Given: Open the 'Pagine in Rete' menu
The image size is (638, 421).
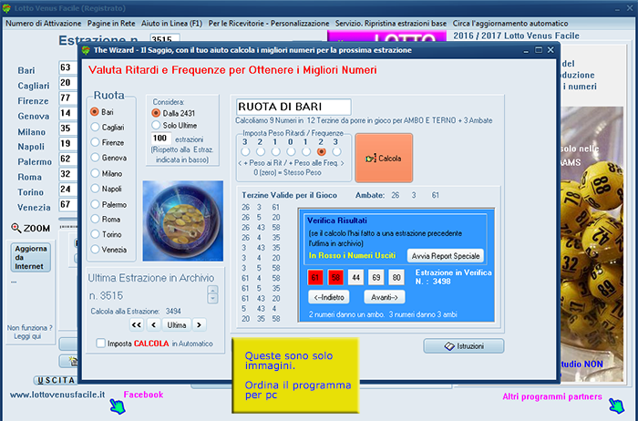Looking at the screenshot, I should click(111, 23).
